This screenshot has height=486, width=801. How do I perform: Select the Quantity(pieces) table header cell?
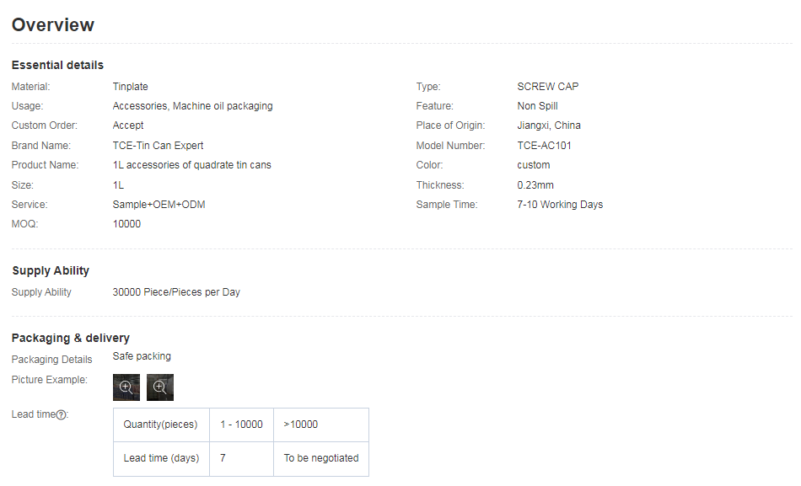[161, 425]
